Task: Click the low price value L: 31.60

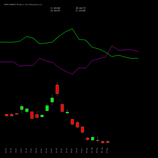Action: (x=81, y=11)
